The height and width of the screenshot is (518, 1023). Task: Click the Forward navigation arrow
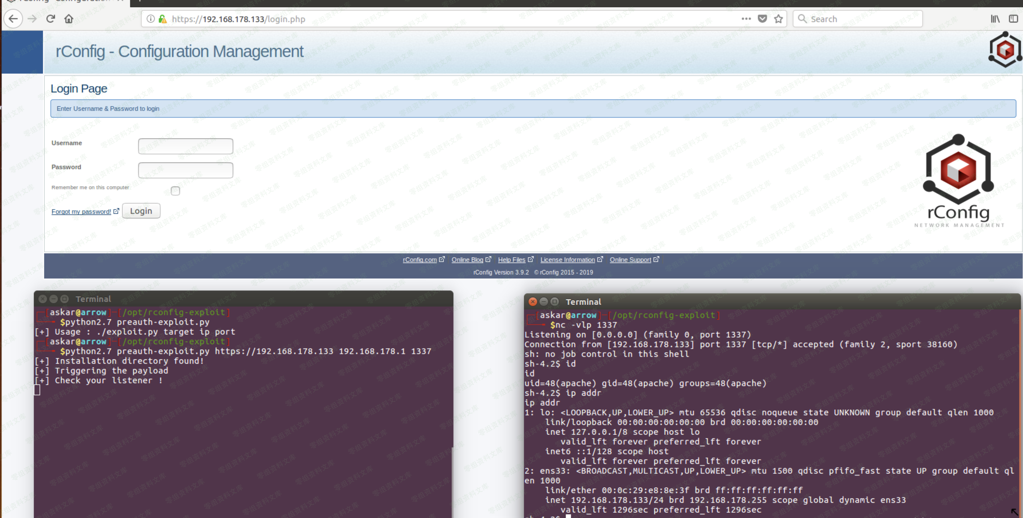pos(32,19)
